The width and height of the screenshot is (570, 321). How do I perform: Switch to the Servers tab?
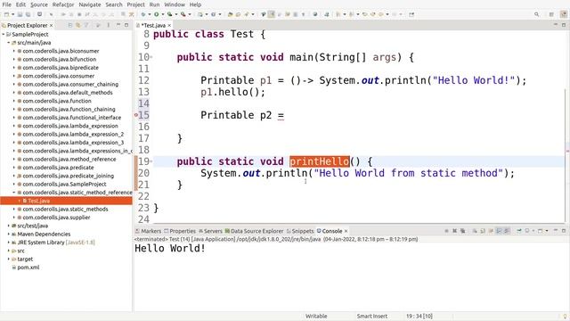click(x=210, y=231)
